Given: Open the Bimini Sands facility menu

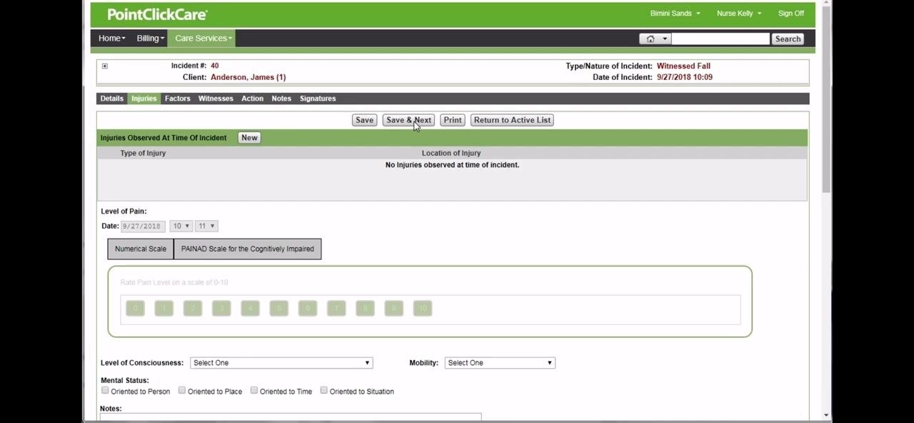Looking at the screenshot, I should pos(675,14).
